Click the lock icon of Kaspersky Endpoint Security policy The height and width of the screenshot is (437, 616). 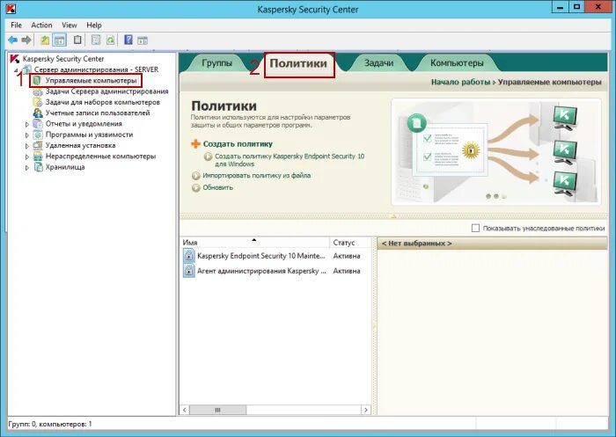188,256
